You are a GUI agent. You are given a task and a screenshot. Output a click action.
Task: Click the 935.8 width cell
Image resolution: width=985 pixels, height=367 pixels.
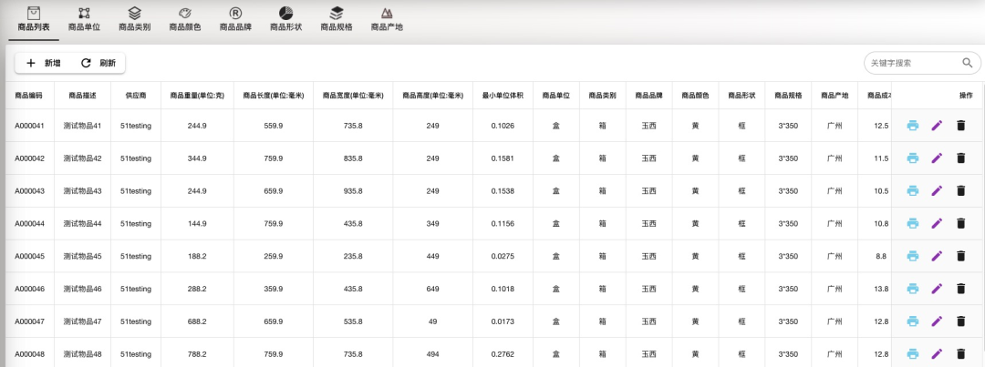[353, 190]
